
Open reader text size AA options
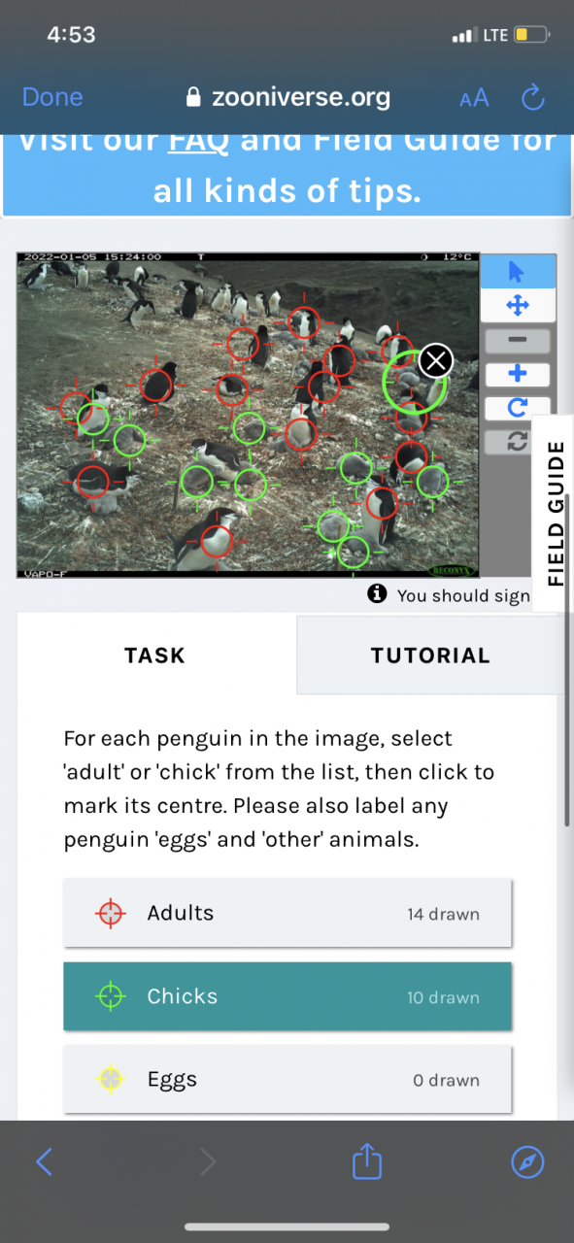pos(474,98)
